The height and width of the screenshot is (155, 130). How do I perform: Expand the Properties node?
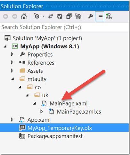click(x=12, y=54)
